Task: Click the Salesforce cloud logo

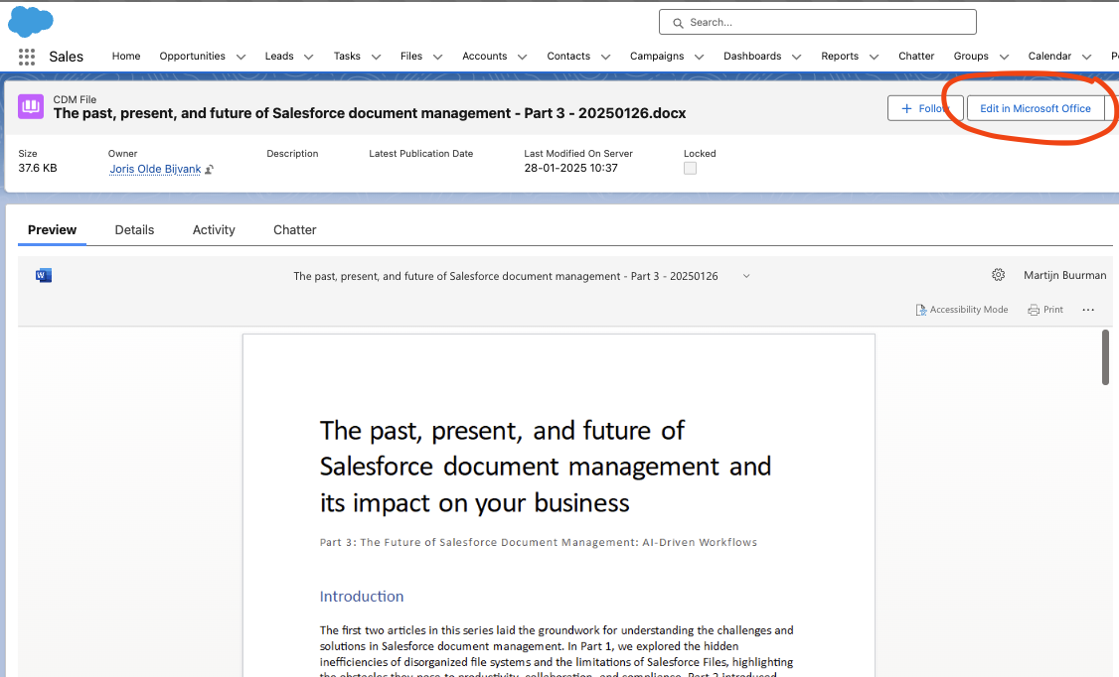Action: (31, 22)
